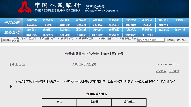Select 经理国库 in the navigation

pos(64,25)
